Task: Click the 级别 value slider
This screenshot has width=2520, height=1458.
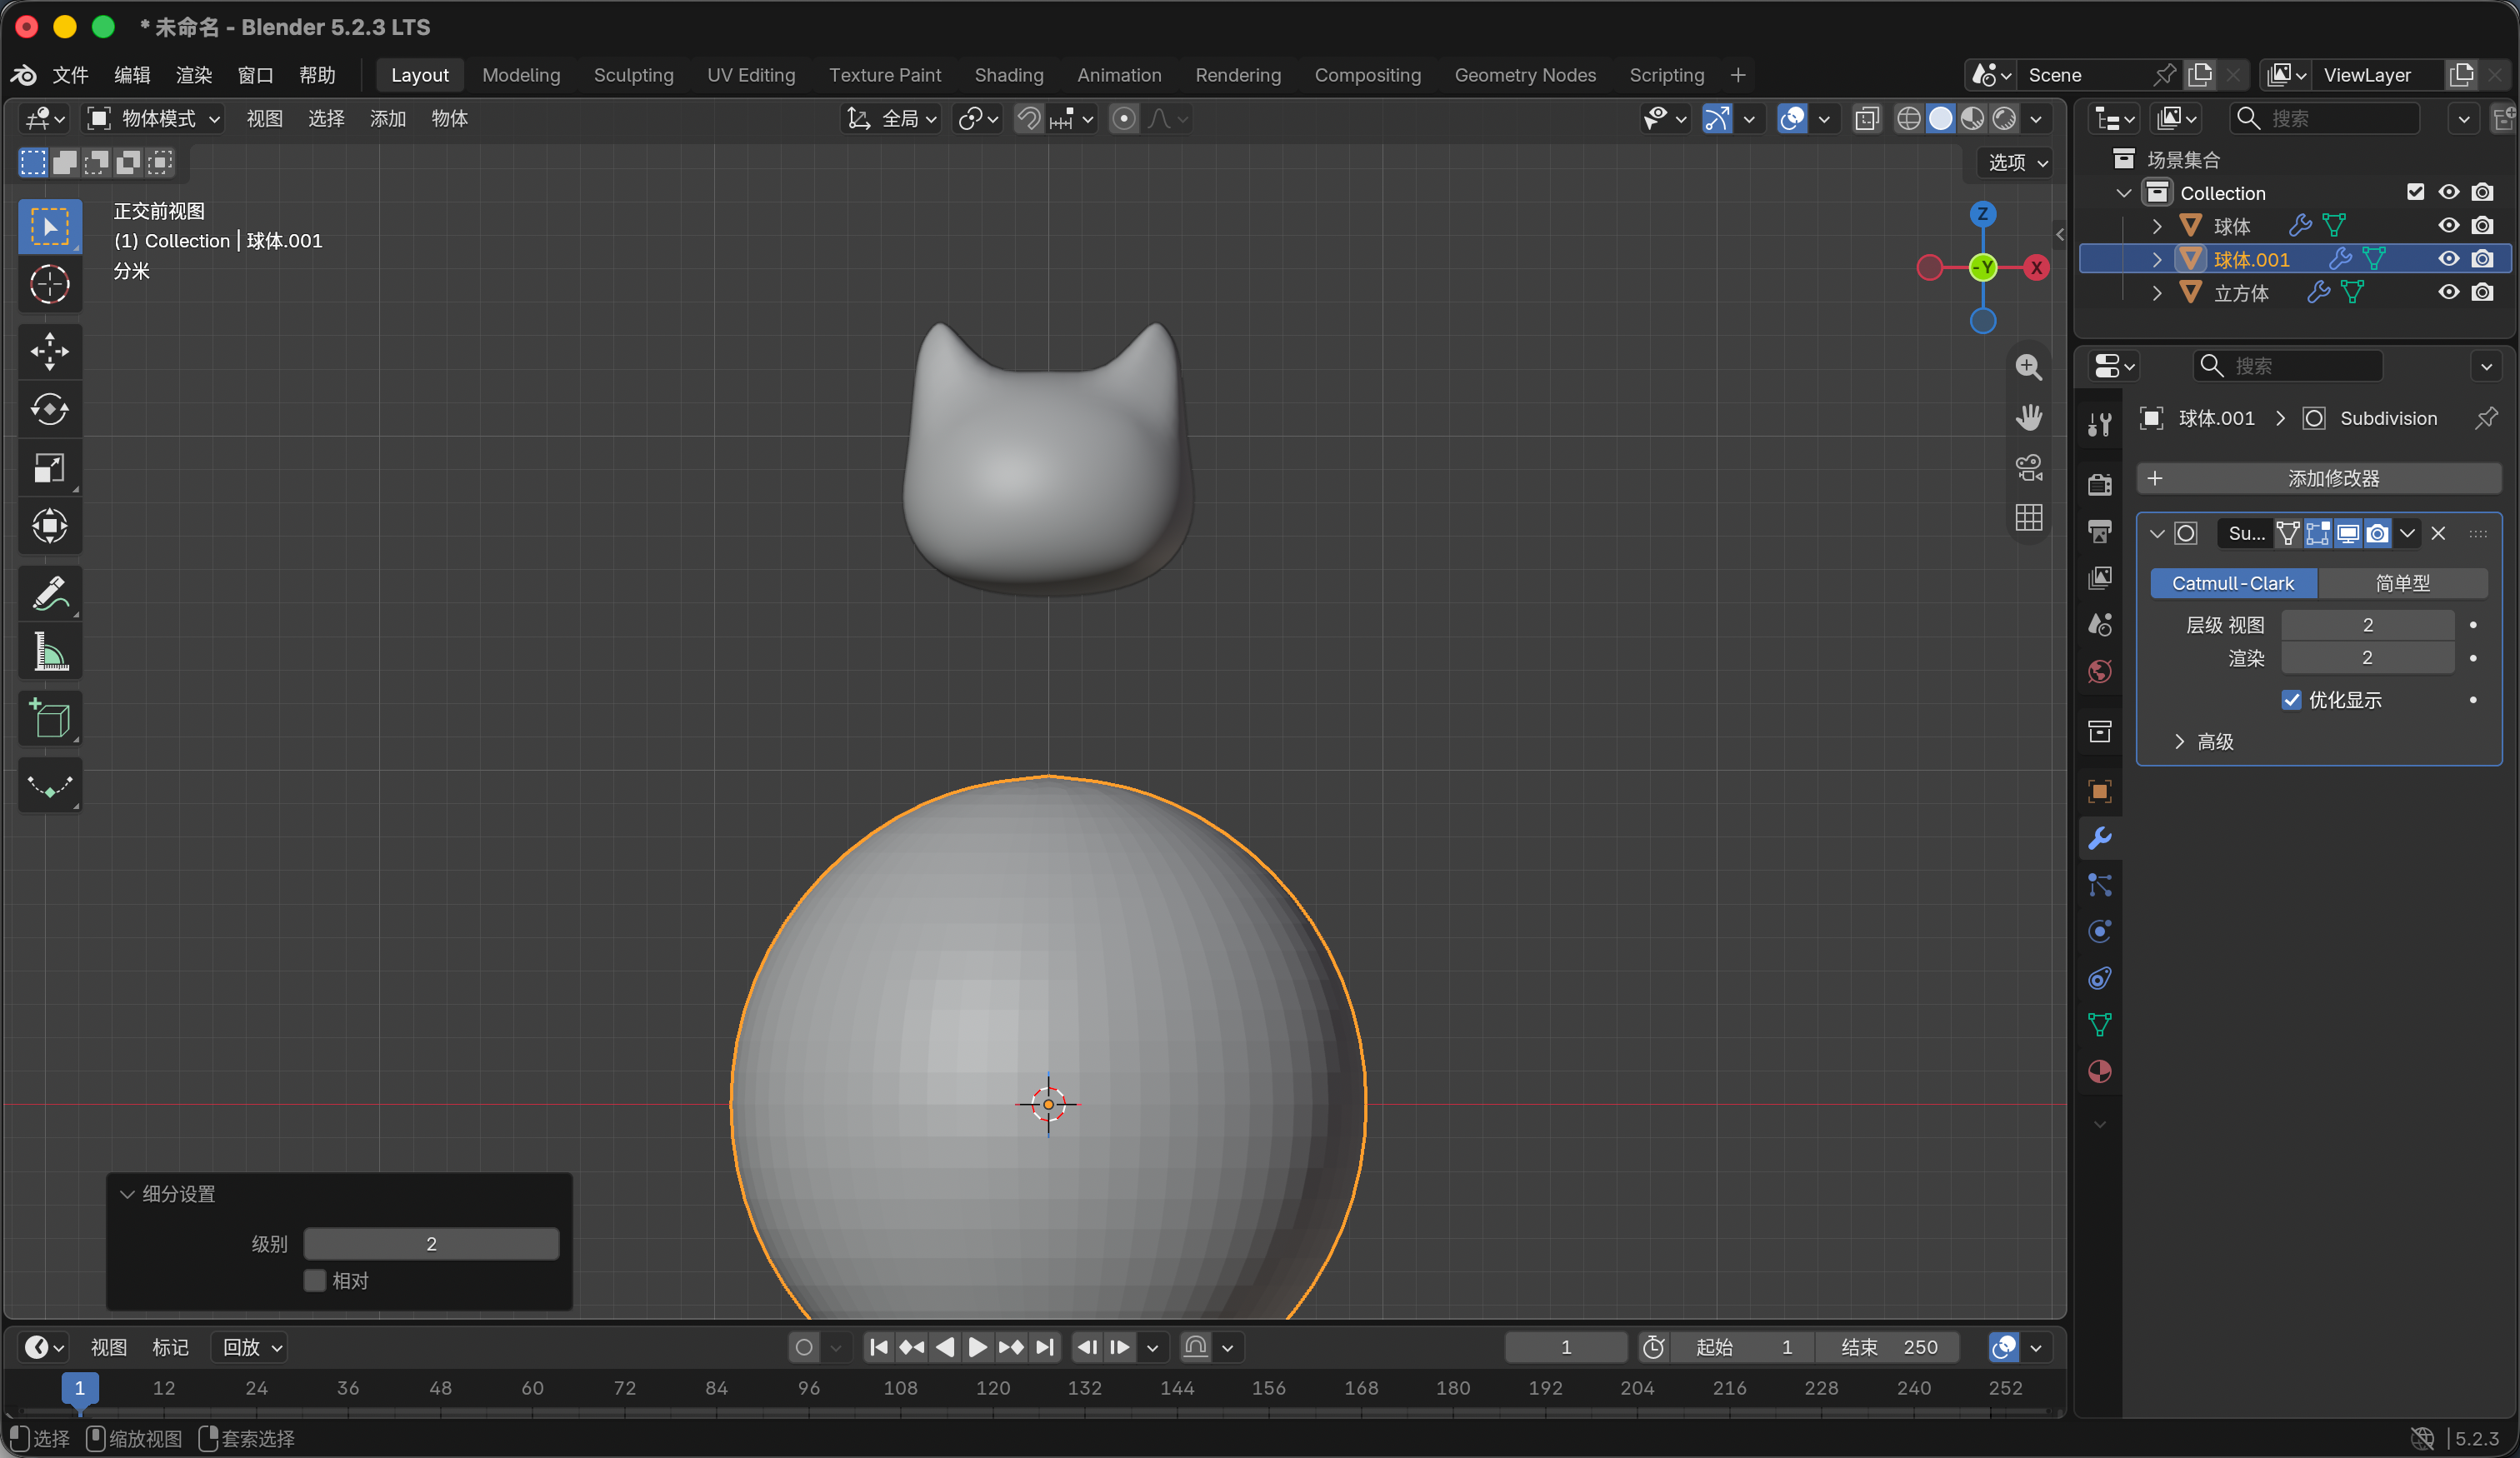Action: coord(431,1244)
